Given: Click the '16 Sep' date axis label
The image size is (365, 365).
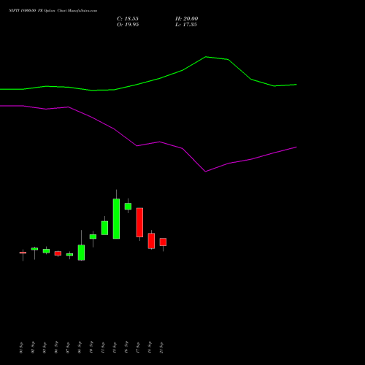Looking at the screenshot, I should (x=126, y=347).
